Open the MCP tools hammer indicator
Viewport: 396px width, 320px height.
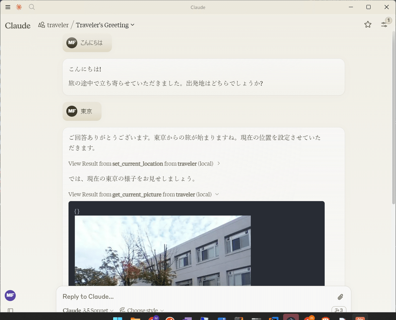pyautogui.click(x=339, y=310)
